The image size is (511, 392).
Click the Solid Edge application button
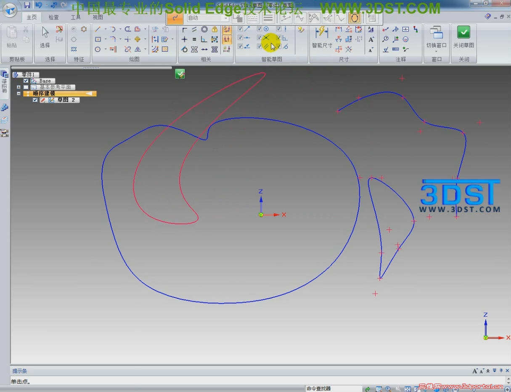coord(10,10)
